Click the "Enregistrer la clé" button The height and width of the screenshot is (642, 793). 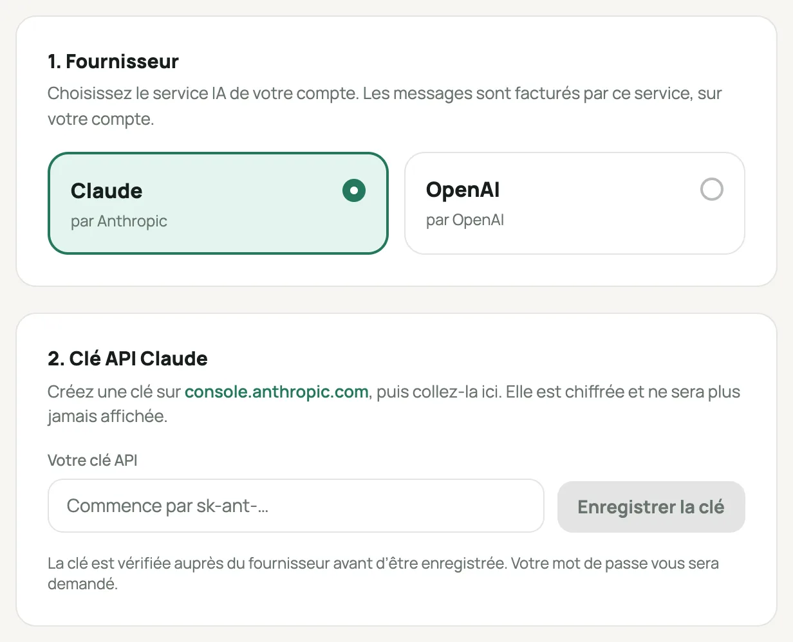coord(651,507)
